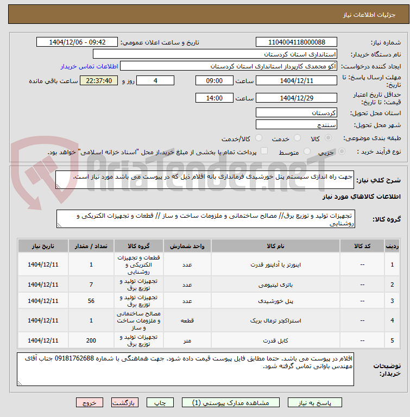The image size is (410, 417).
Task: Click the goods group area resize grip
Action: coord(59,225)
